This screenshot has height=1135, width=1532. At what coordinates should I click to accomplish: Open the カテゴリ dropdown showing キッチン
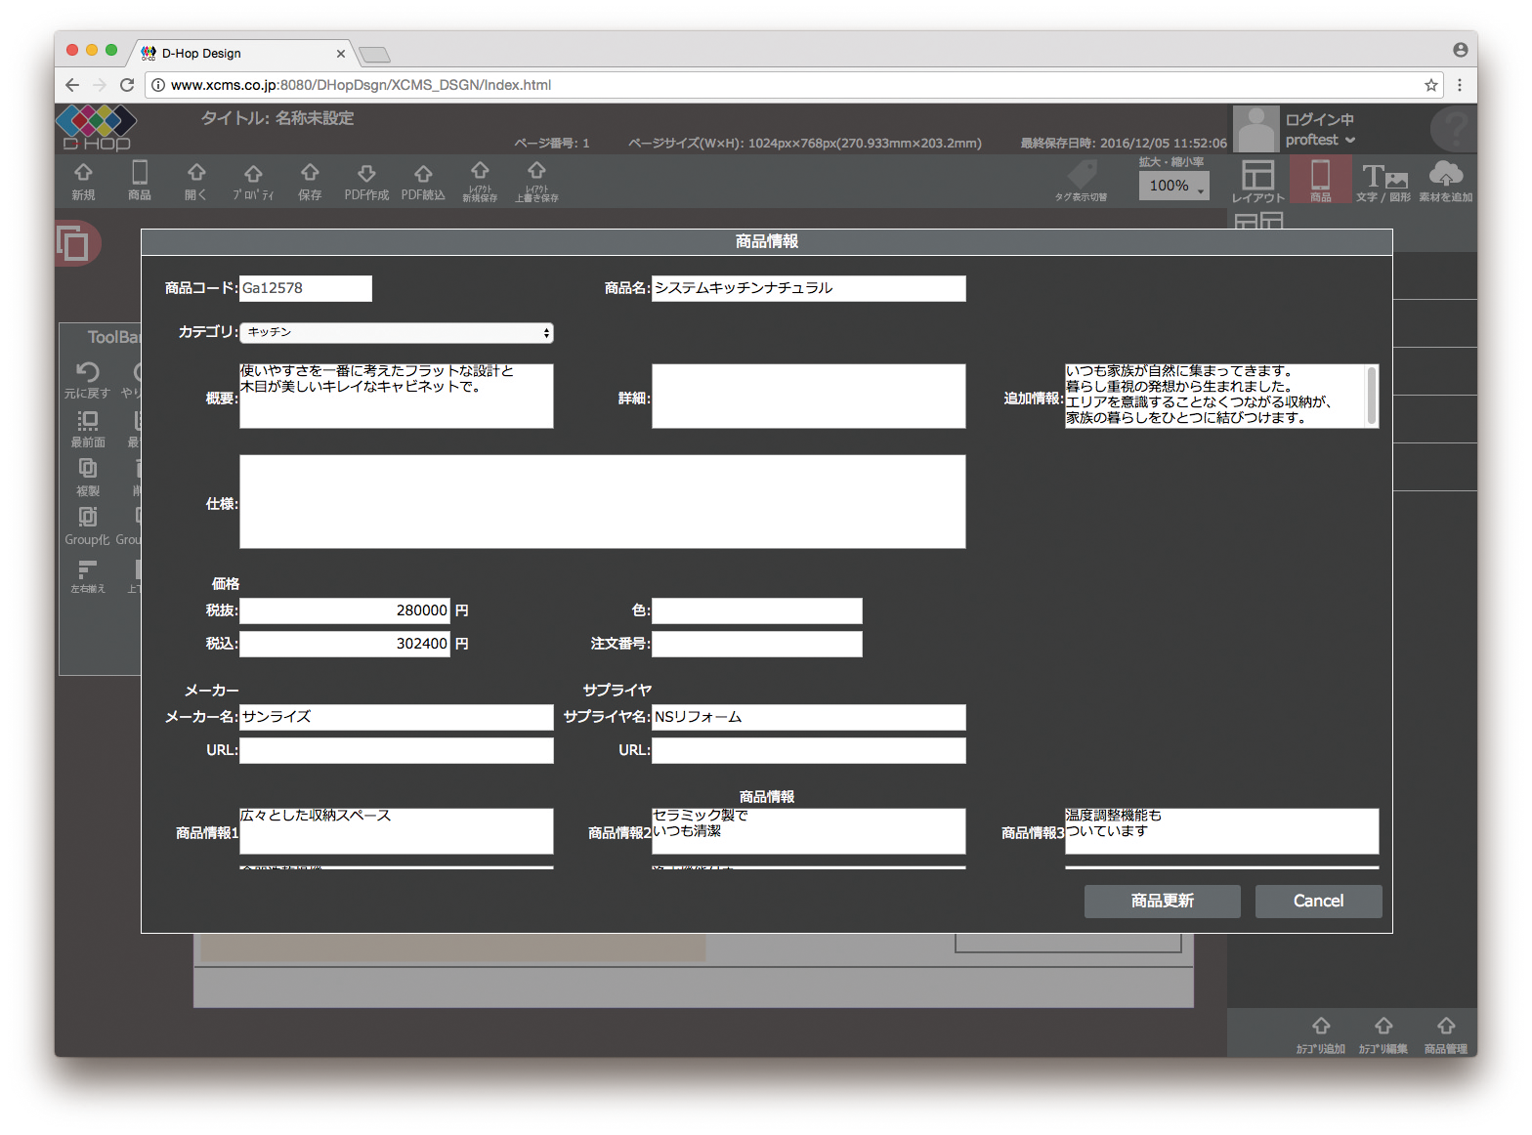[397, 333]
